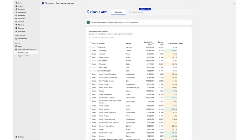Click the Online Store icon
Screen dimensions: 249x140
16,39
